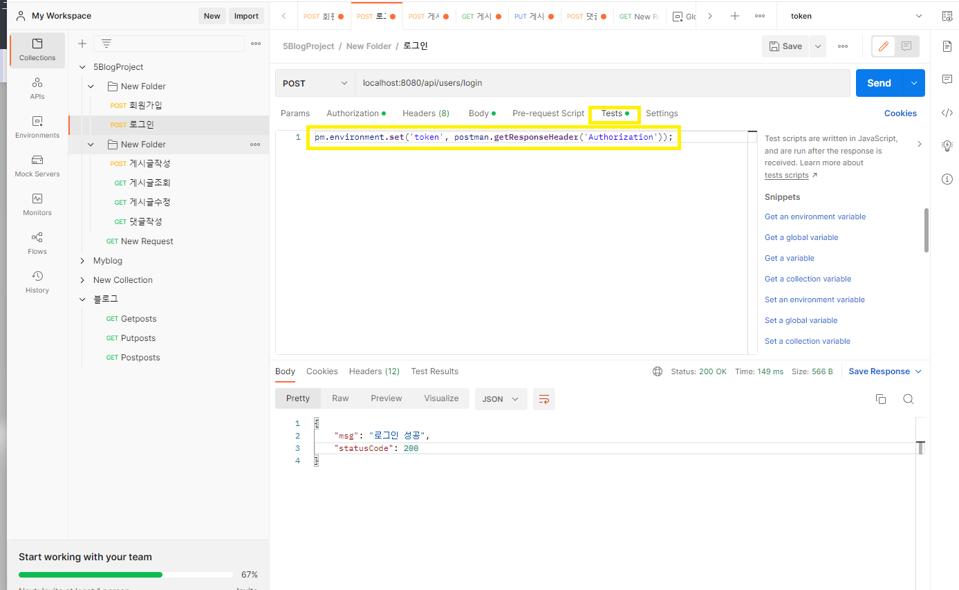
Task: Open the HTTP method POST dropdown
Action: click(315, 83)
